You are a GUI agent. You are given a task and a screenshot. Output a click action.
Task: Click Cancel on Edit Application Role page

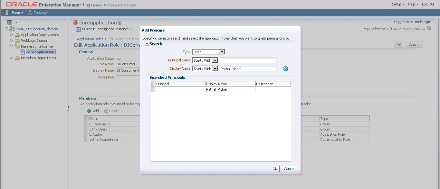tap(414, 45)
